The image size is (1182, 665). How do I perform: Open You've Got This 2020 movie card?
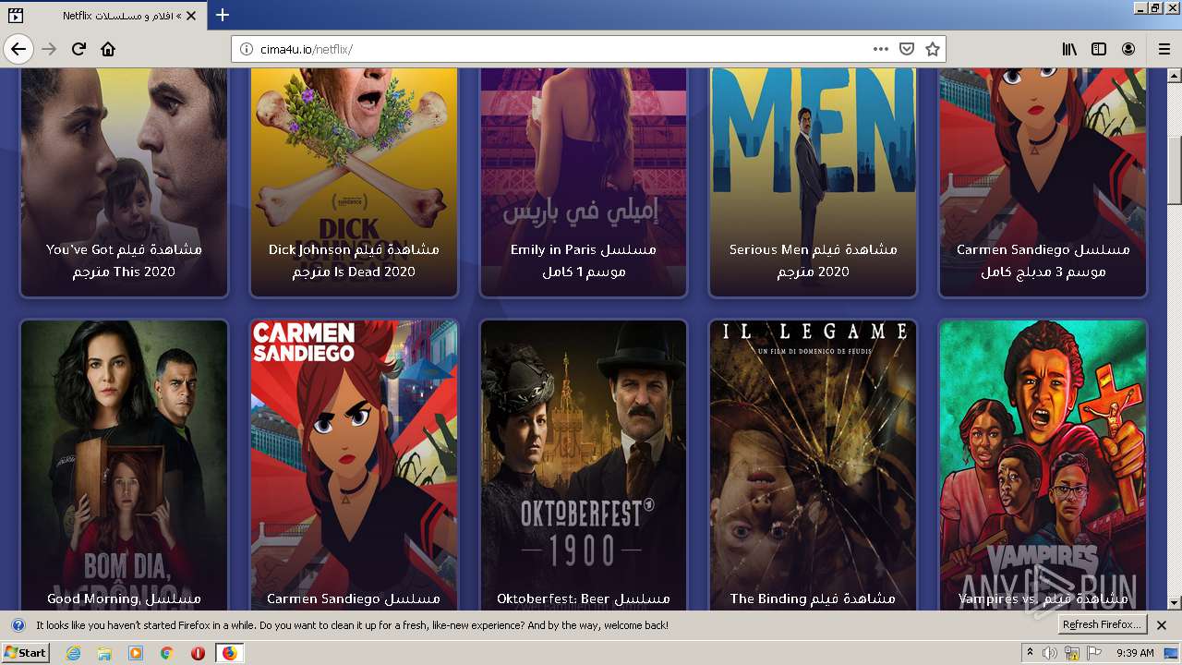(x=124, y=183)
